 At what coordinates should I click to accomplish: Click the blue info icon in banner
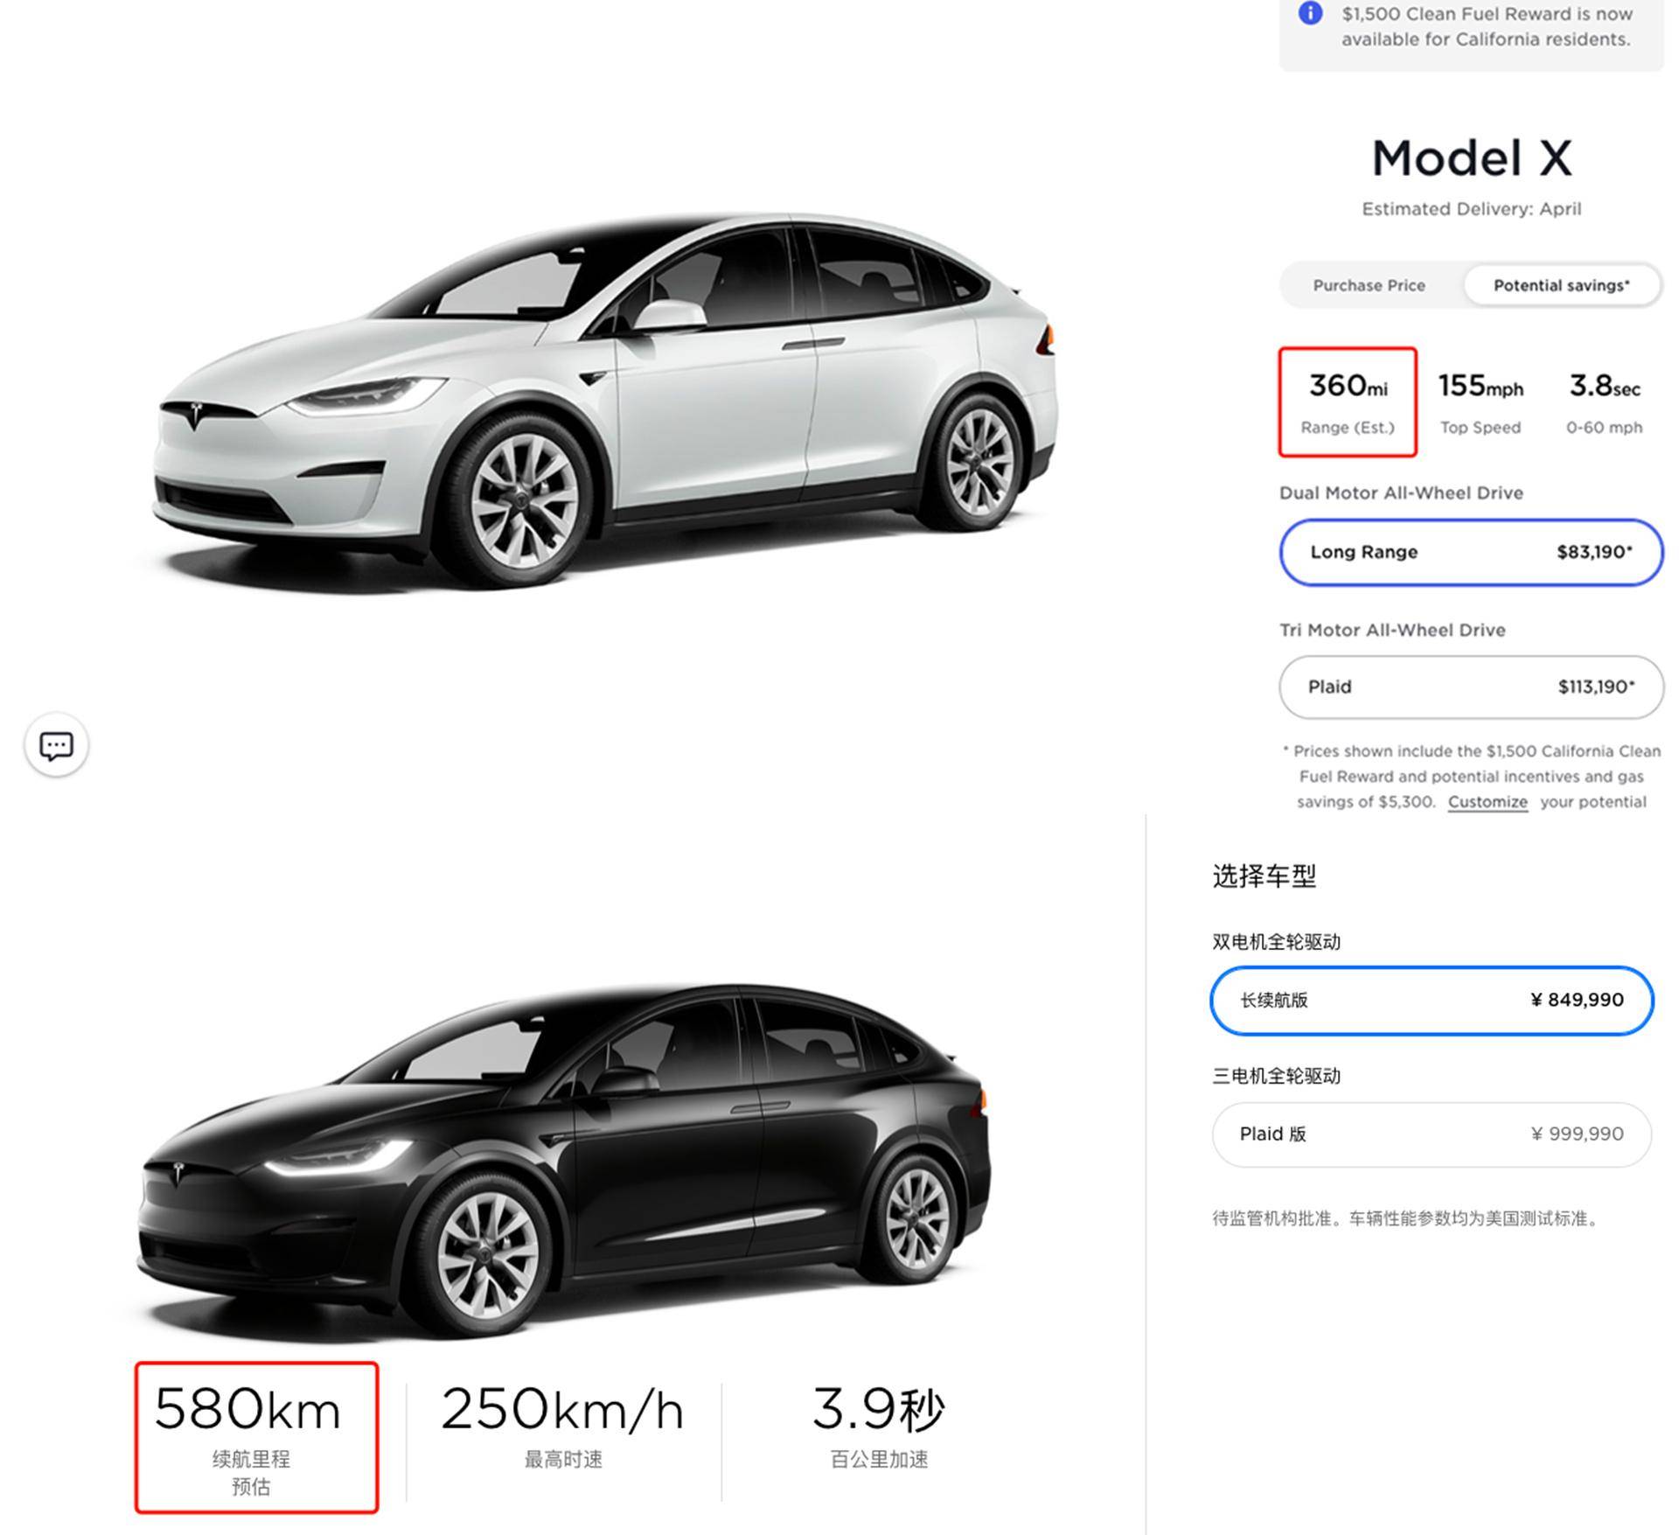tap(1310, 13)
